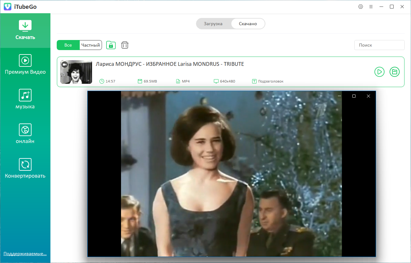Select the Все filter
The image size is (411, 263).
68,45
